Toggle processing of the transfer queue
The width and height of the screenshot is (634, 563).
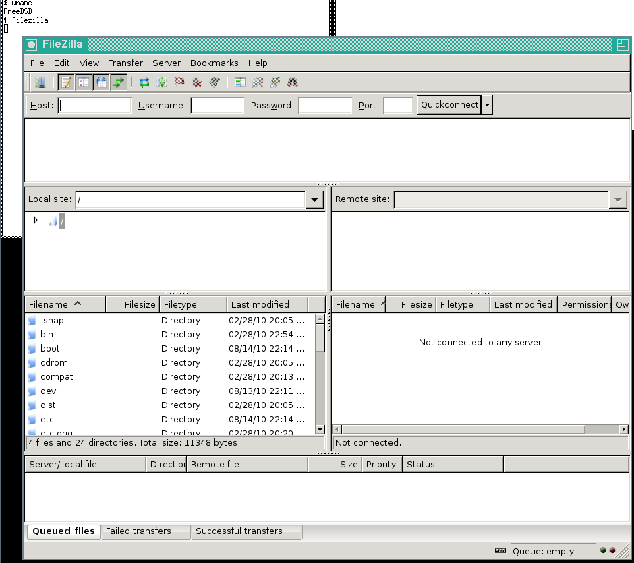coord(162,82)
